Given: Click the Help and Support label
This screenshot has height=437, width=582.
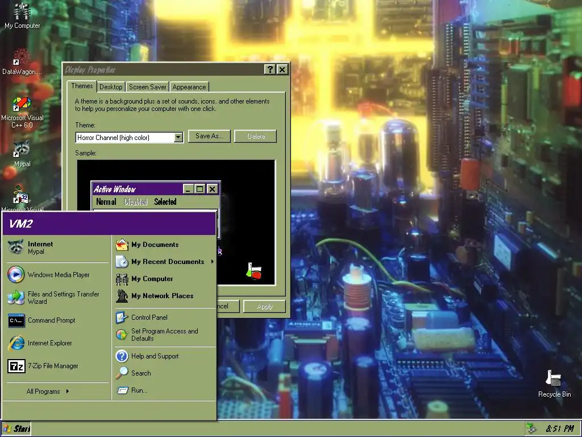Looking at the screenshot, I should tap(155, 356).
